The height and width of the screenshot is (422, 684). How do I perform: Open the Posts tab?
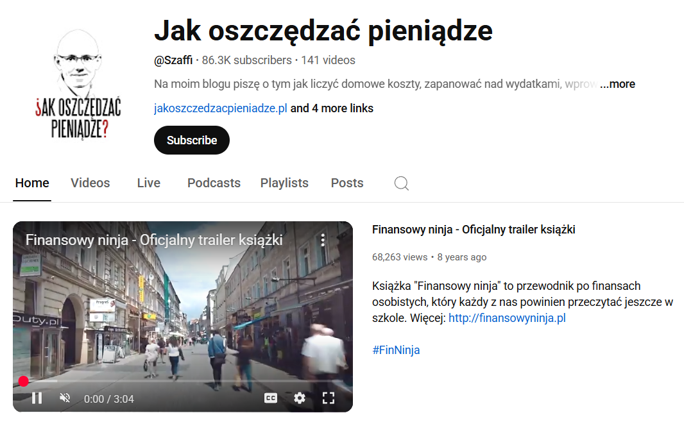tap(347, 183)
